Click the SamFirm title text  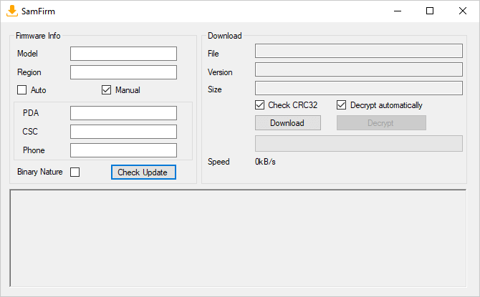tap(38, 11)
